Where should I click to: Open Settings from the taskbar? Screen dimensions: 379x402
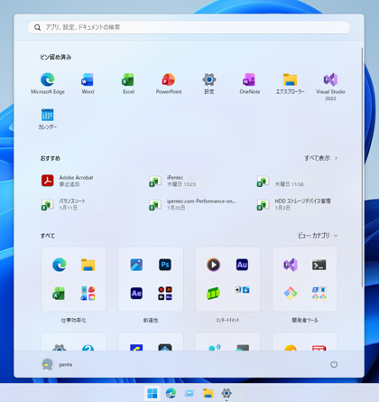[x=226, y=393]
